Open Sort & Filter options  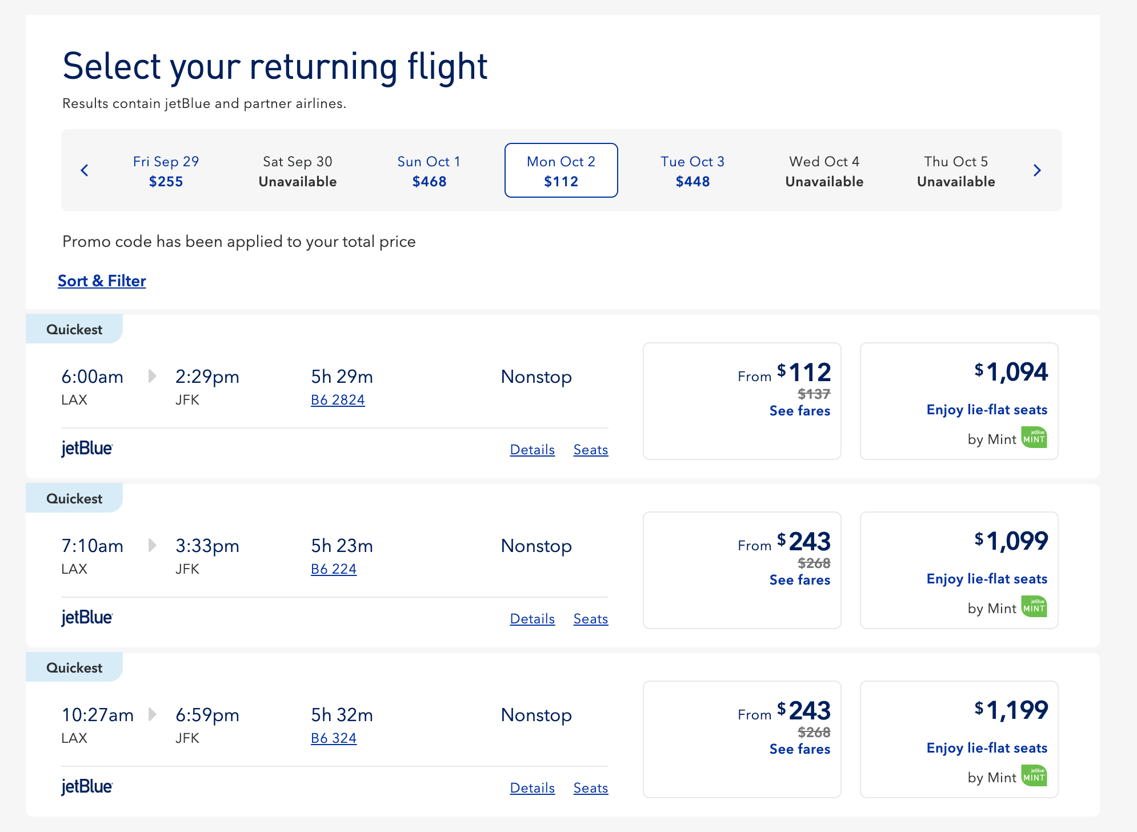pyautogui.click(x=102, y=281)
